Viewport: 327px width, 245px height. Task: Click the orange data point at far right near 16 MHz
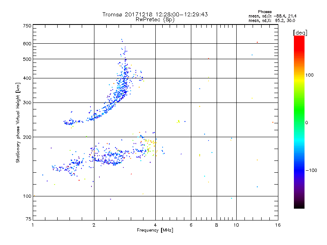[x=273, y=122]
